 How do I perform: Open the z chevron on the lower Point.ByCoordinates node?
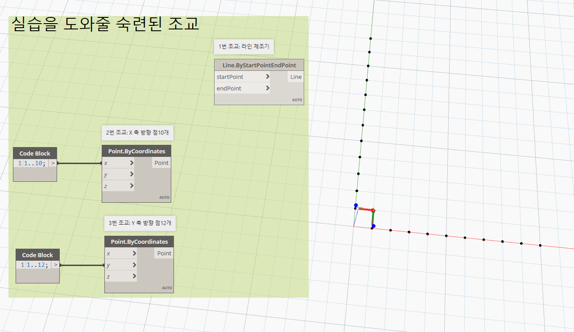[x=134, y=276]
